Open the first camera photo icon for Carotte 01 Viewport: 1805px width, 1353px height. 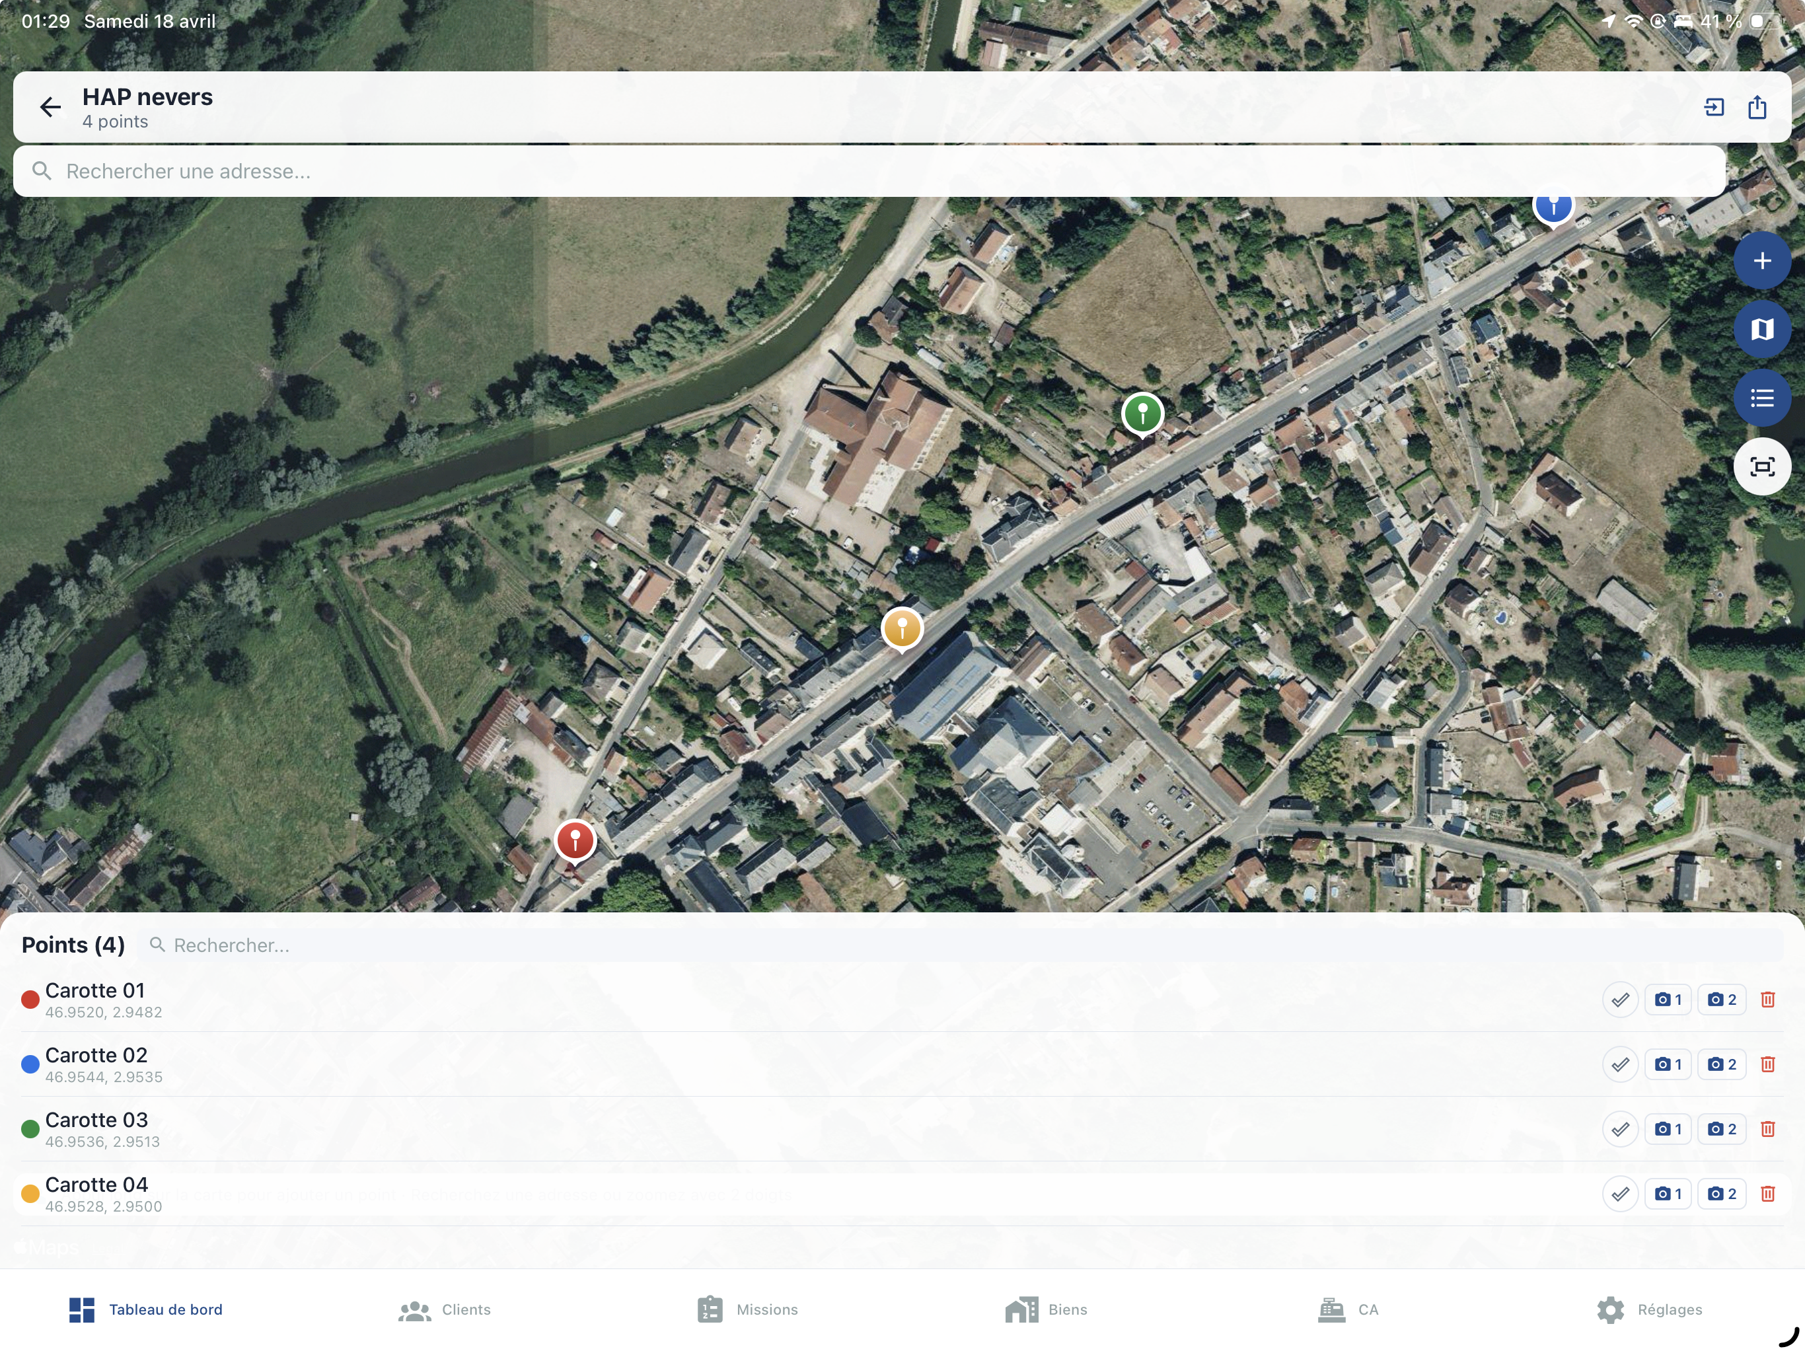(1667, 999)
